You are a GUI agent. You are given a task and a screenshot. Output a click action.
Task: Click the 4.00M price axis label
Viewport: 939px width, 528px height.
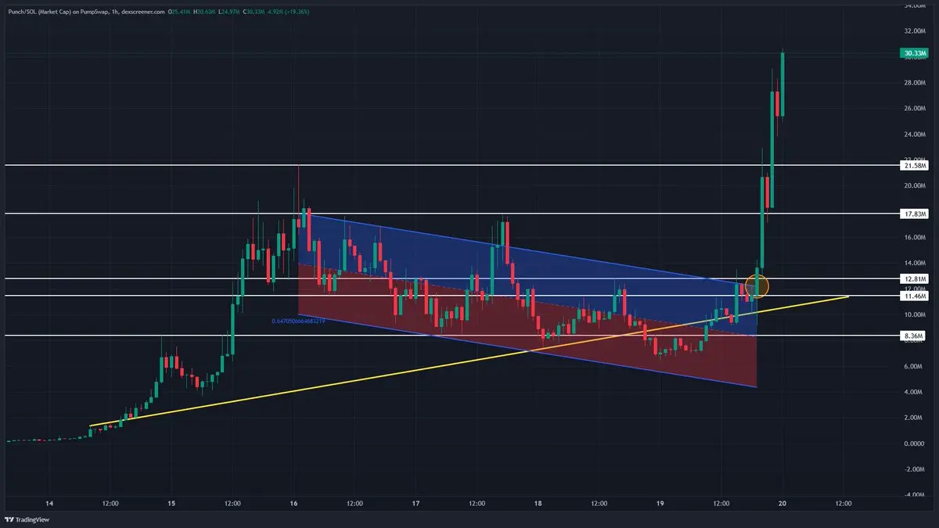tap(914, 393)
